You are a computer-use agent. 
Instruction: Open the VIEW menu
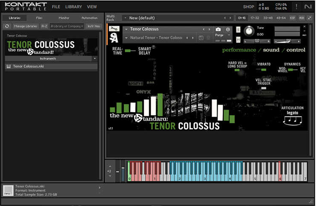pyautogui.click(x=92, y=7)
